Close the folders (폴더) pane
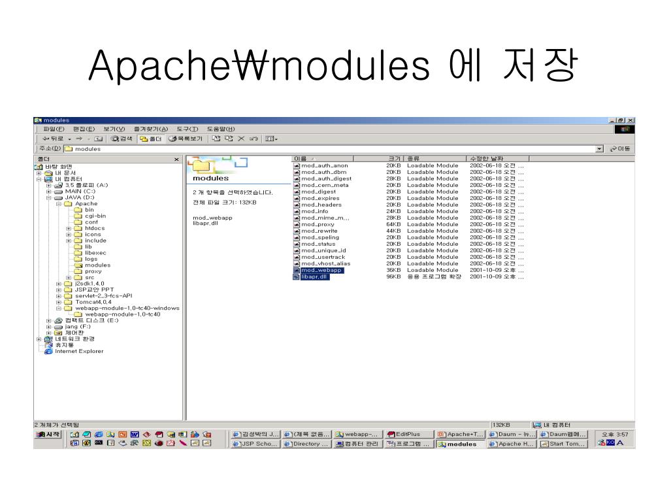 (x=176, y=159)
